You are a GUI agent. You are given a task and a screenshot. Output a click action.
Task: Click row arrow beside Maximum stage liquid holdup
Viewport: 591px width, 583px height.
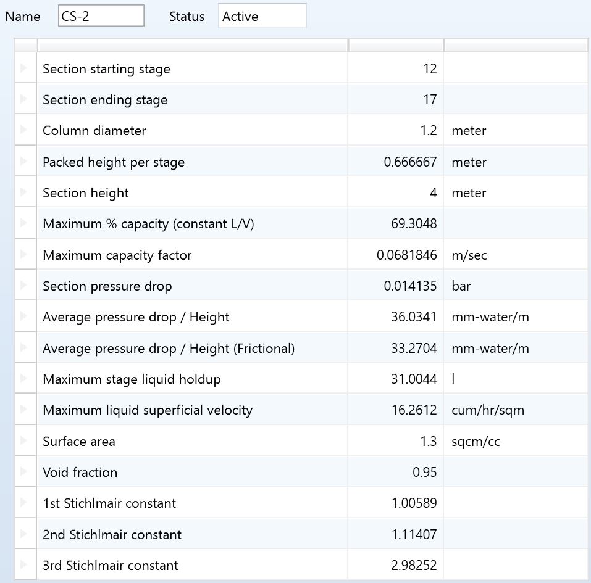pos(24,379)
